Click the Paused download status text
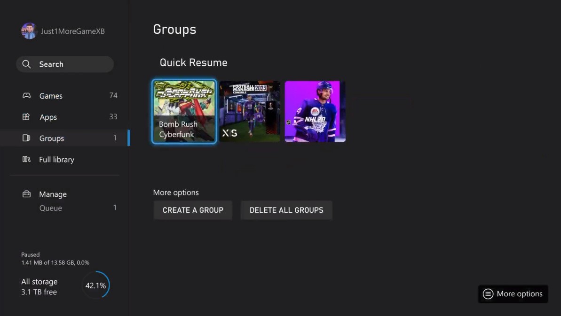561x316 pixels. [x=31, y=254]
